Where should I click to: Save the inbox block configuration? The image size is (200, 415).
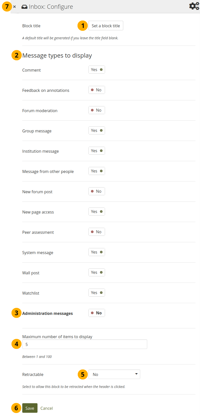click(30, 408)
